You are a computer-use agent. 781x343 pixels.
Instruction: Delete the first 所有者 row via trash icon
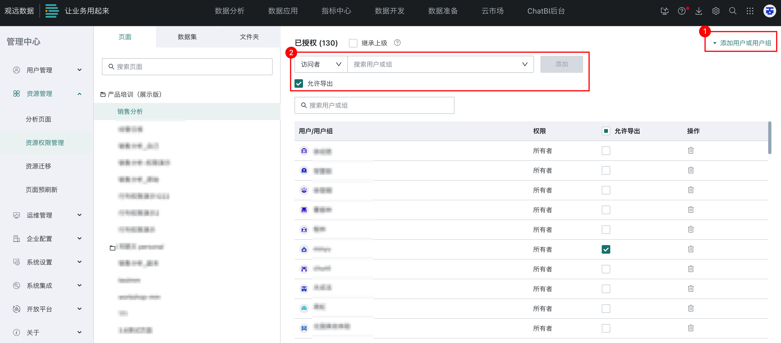pos(691,150)
